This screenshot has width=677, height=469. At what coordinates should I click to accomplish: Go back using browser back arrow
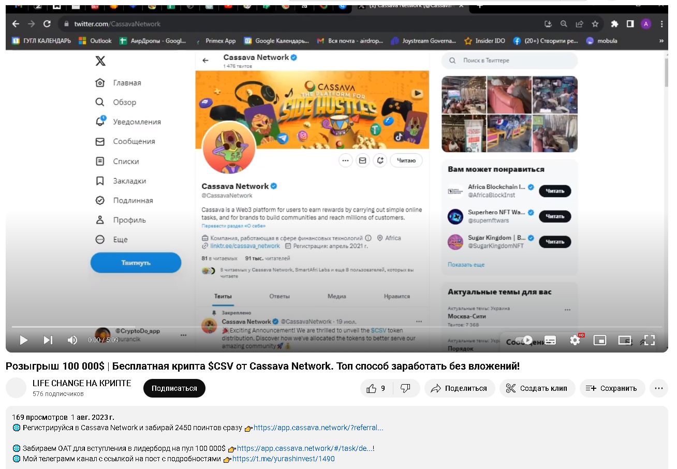click(16, 24)
